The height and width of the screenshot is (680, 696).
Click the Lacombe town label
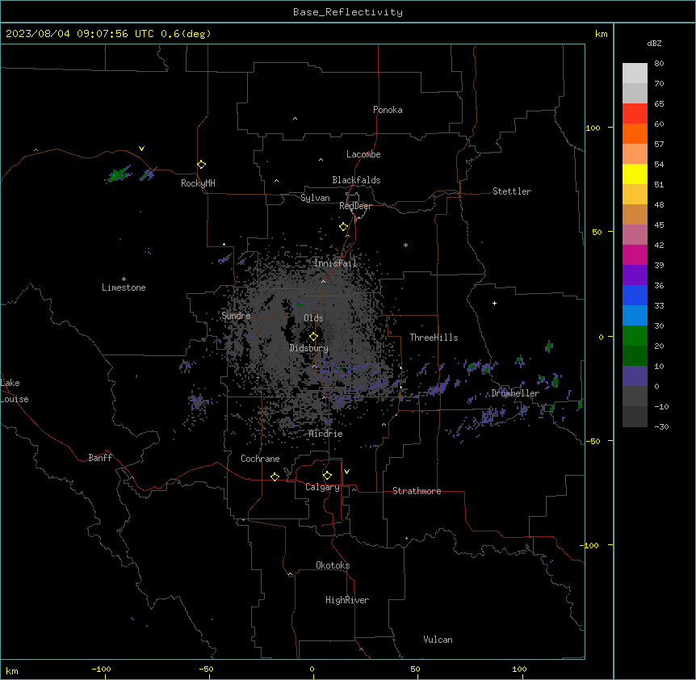tap(363, 154)
